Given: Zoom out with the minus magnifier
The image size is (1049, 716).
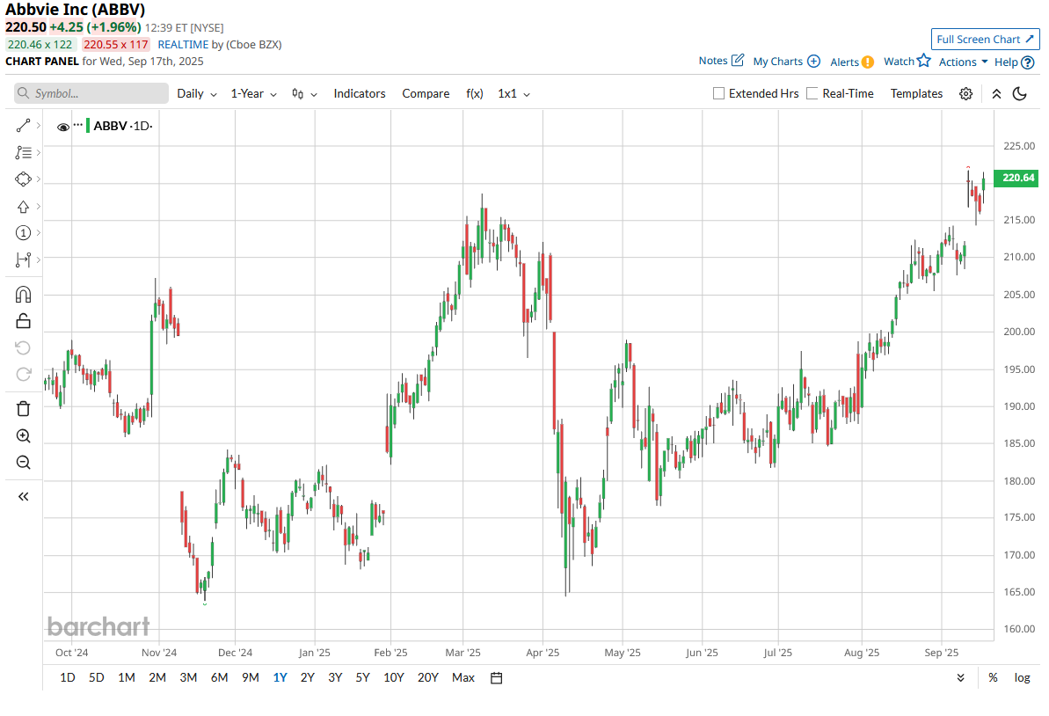Looking at the screenshot, I should click(x=24, y=463).
